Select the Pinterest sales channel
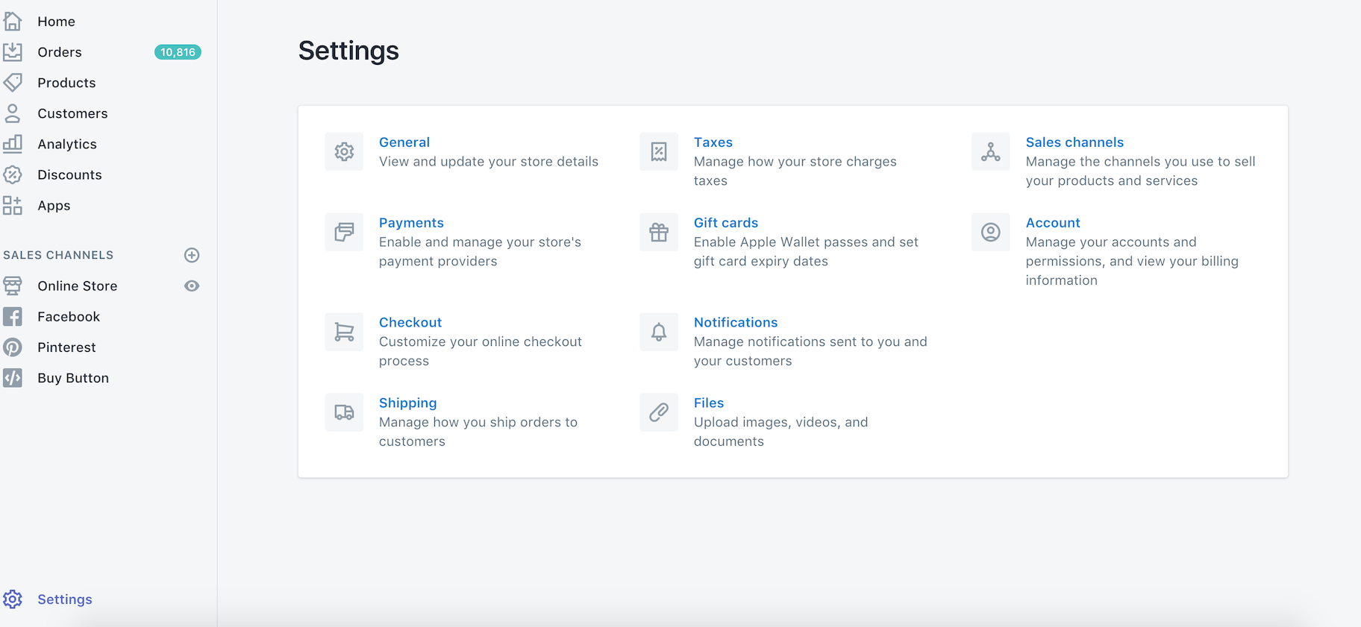Viewport: 1361px width, 627px height. (x=66, y=347)
